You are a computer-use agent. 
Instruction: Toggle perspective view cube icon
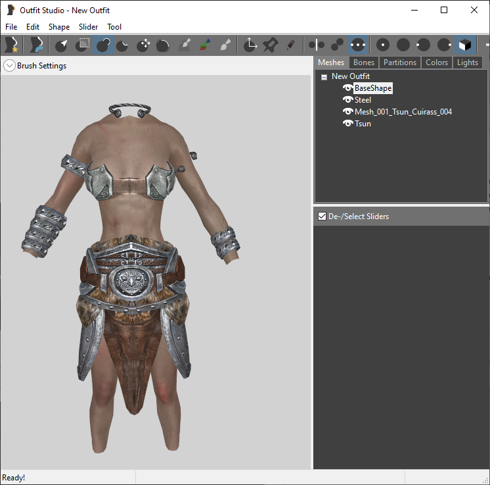(x=464, y=45)
